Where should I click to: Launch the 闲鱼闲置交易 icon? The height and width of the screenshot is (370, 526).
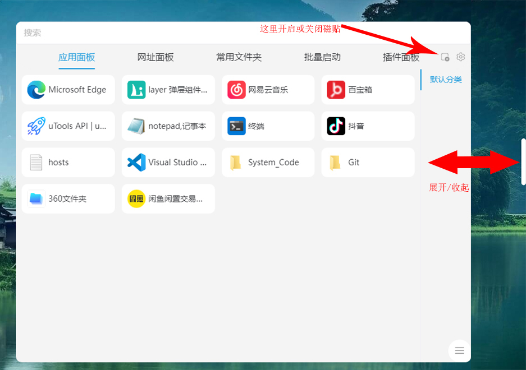[x=136, y=199]
